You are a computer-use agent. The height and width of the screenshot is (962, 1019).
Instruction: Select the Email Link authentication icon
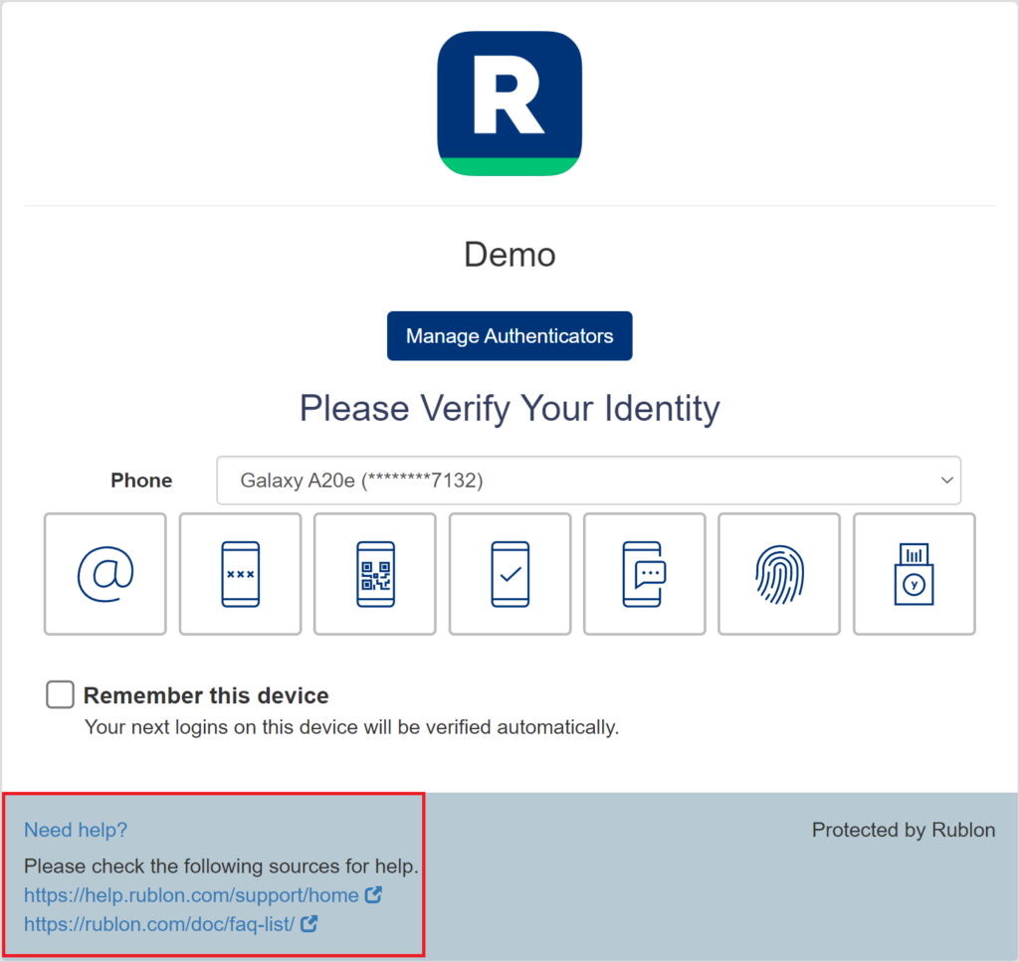(104, 574)
